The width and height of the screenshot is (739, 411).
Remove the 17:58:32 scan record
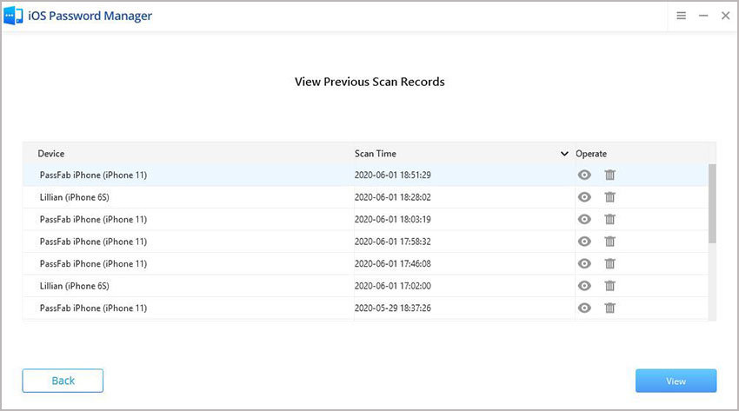click(609, 242)
